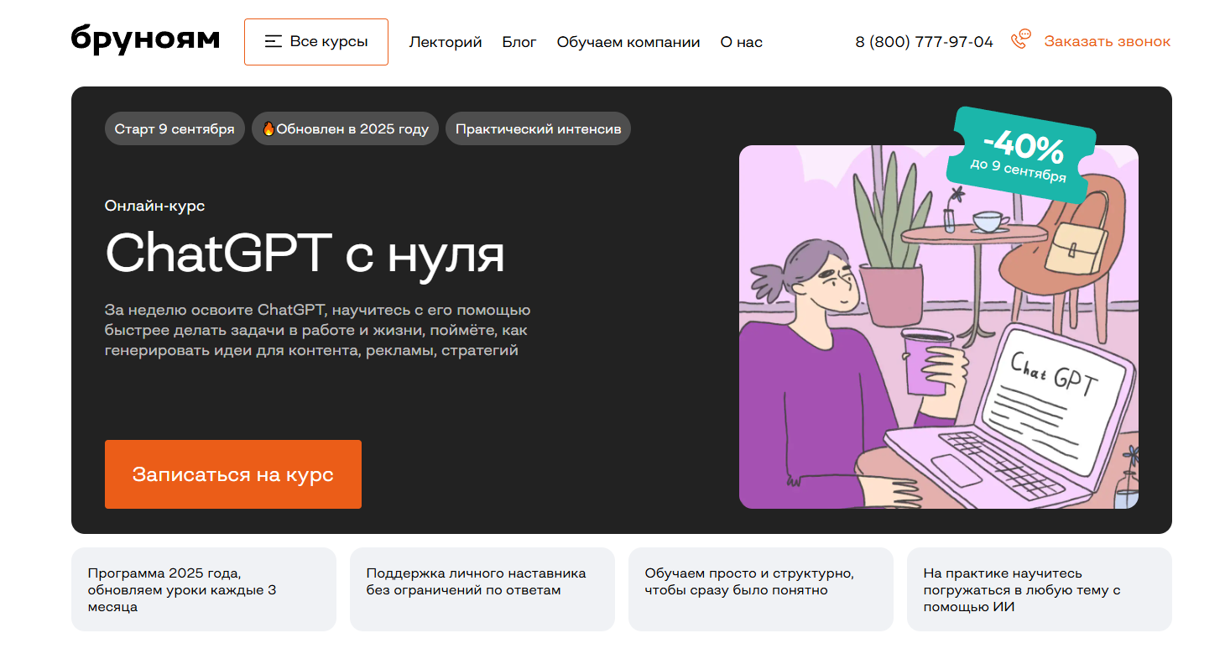Viewport: 1225px width, 654px height.
Task: Click the 8 (800) 777-97-04 phone number
Action: (x=924, y=42)
